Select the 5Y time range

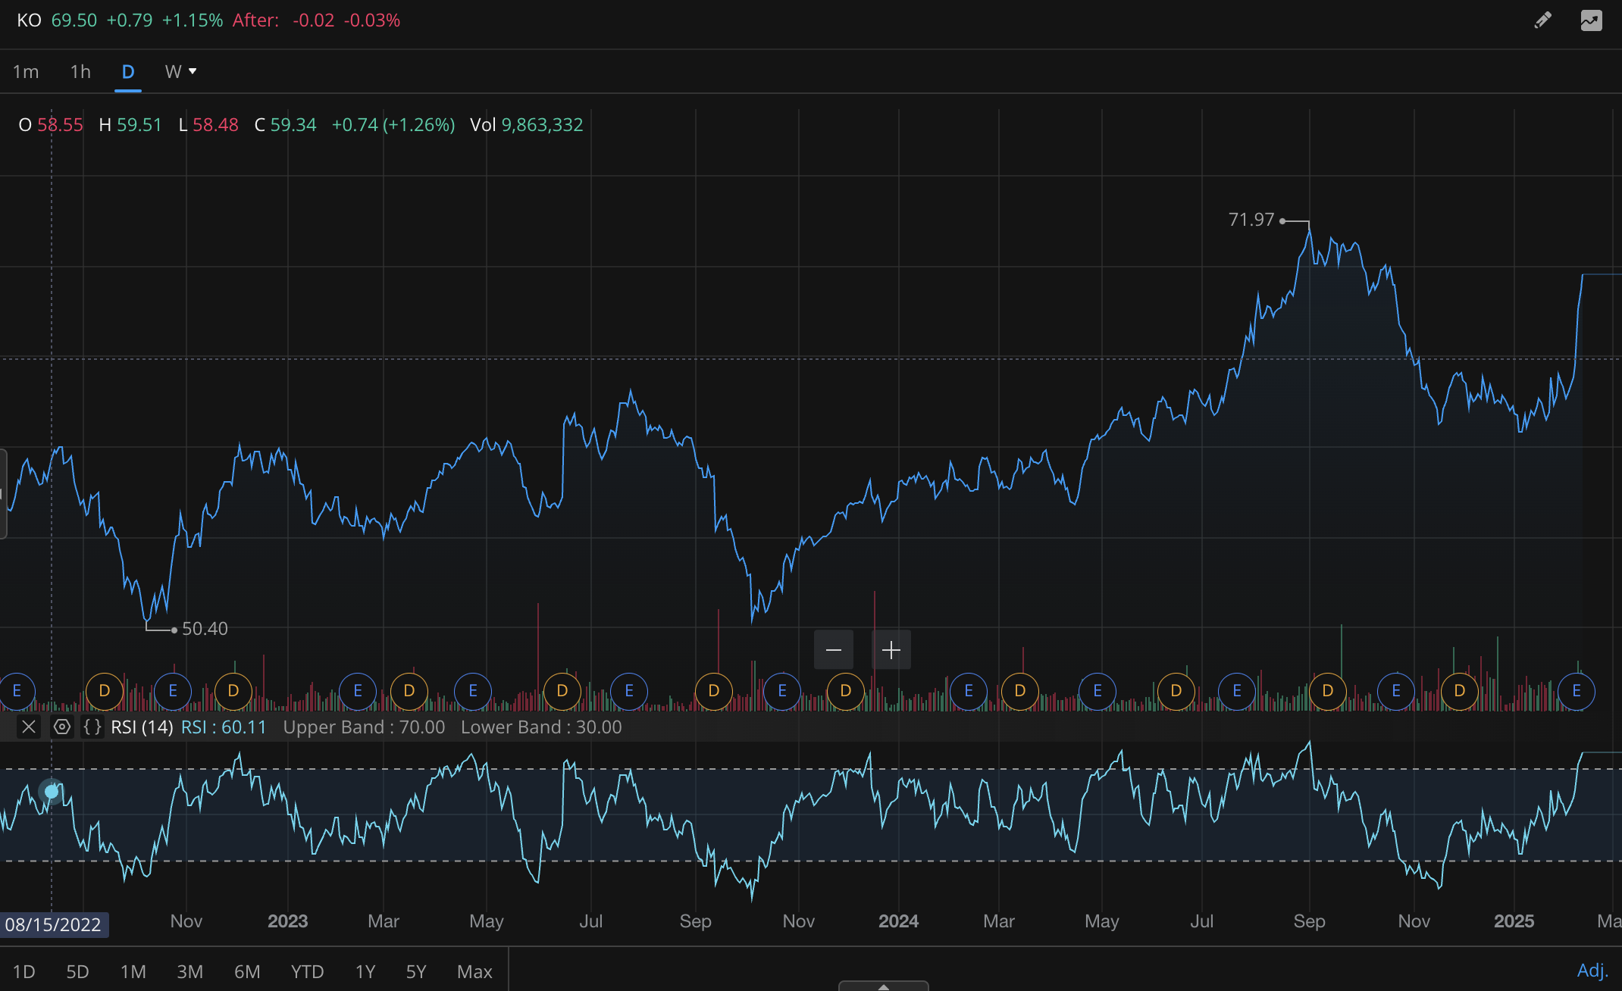416,971
